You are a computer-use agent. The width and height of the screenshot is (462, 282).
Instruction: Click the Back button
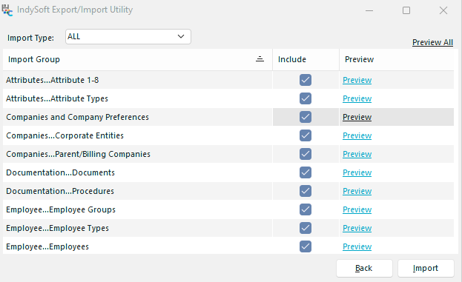pos(364,268)
